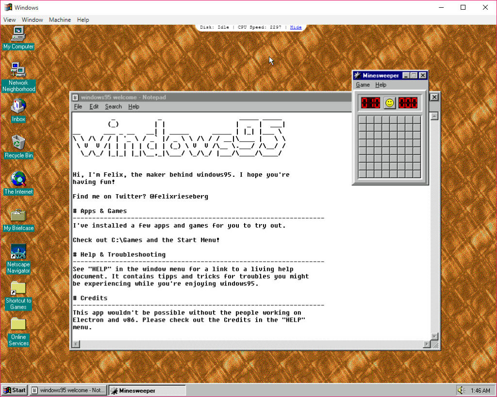The height and width of the screenshot is (397, 497).
Task: Open Notepad's Search menu
Action: click(x=113, y=107)
